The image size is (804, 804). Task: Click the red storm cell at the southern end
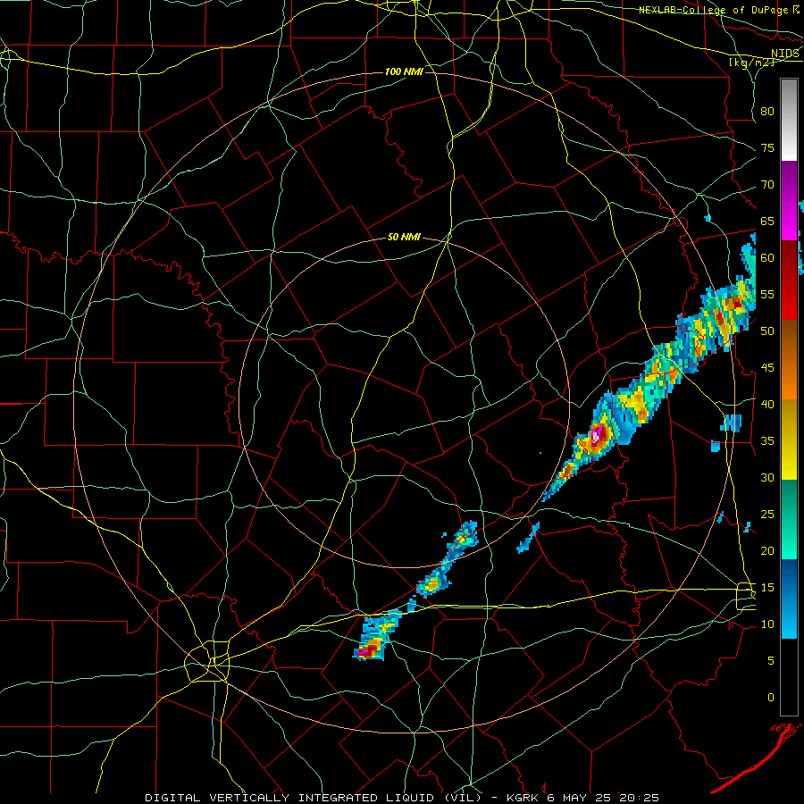coord(368,651)
